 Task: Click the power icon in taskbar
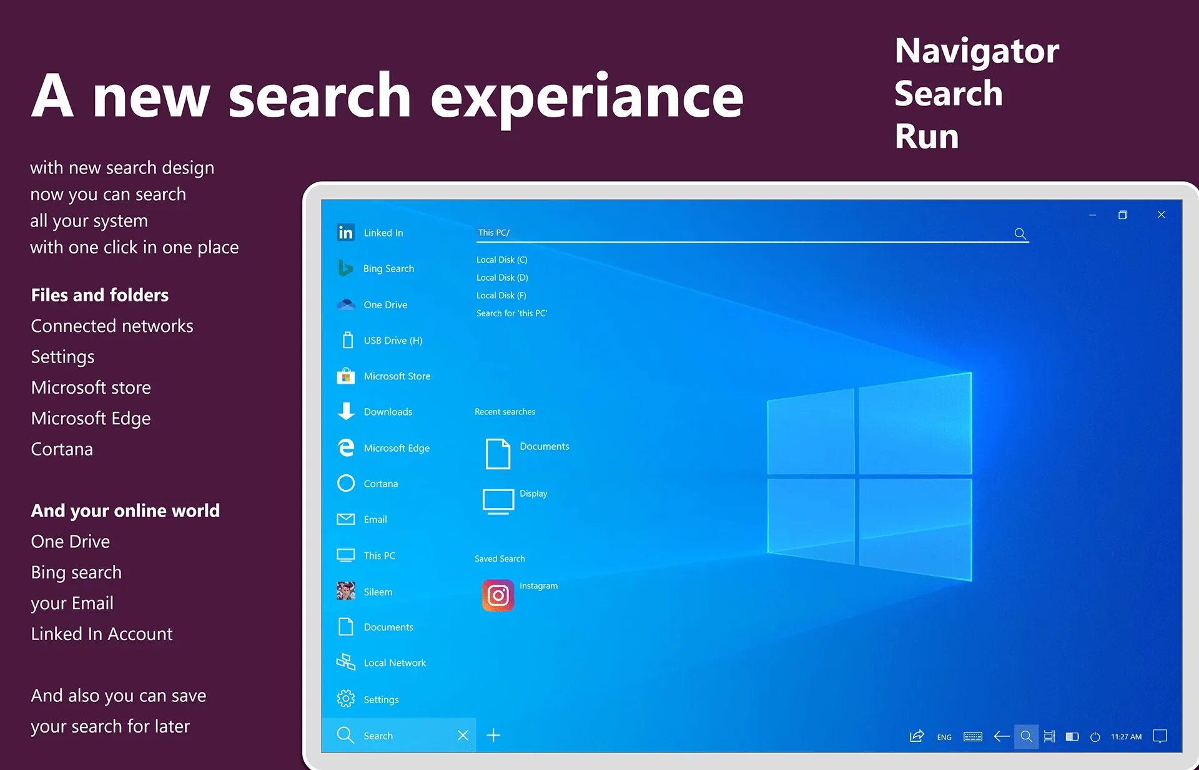point(1095,737)
